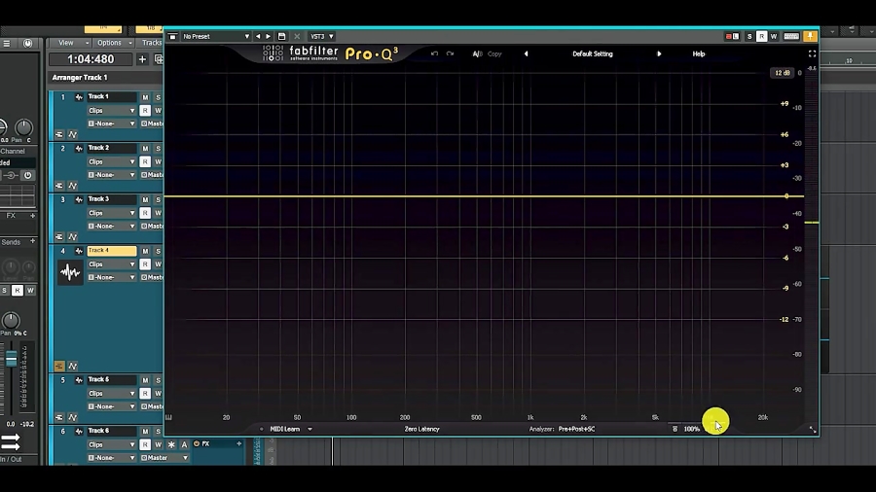Open the View menu in Track view
The height and width of the screenshot is (492, 876).
(x=70, y=43)
